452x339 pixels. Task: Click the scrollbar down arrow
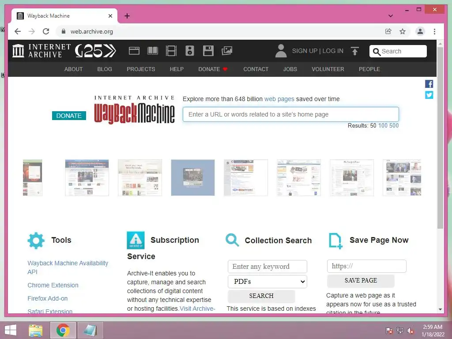(440, 309)
